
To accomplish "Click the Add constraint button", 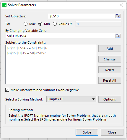I will click(110, 49).
